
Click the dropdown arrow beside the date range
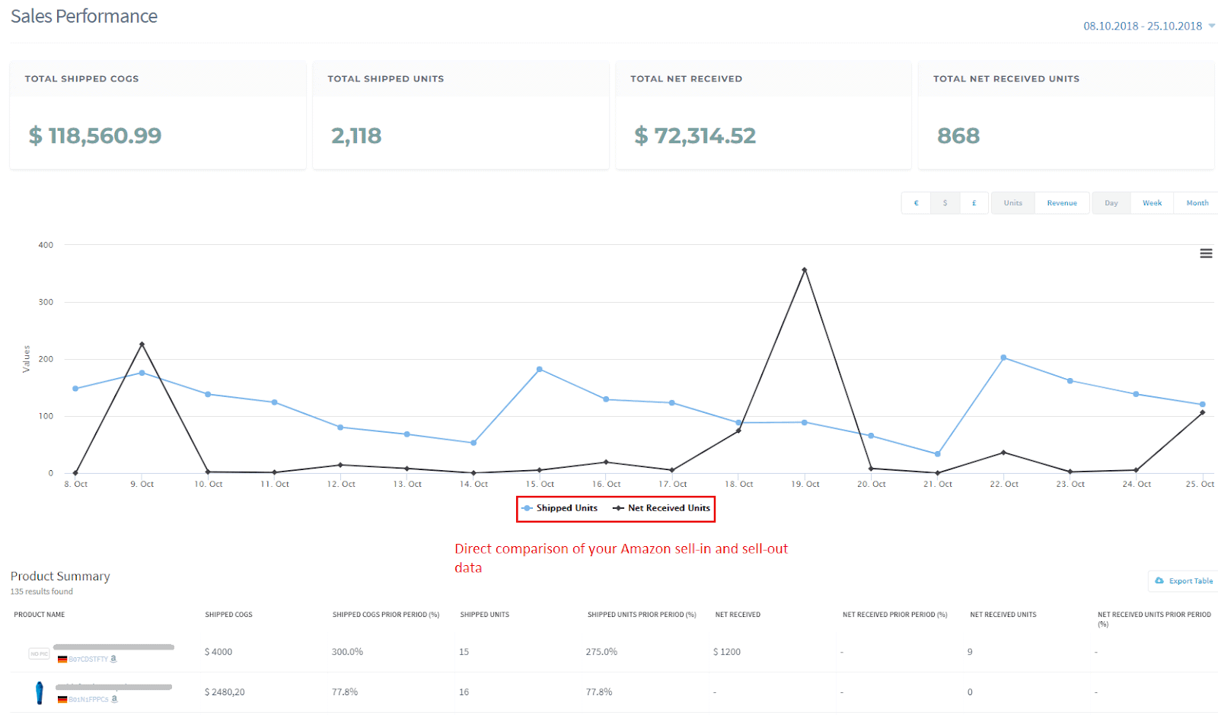point(1212,26)
